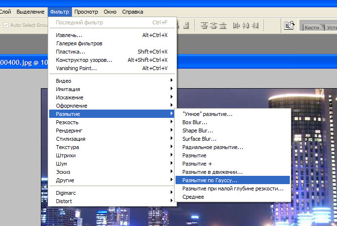The width and height of the screenshot is (337, 226).
Task: Click distribute left edges icon
Action: click(236, 26)
